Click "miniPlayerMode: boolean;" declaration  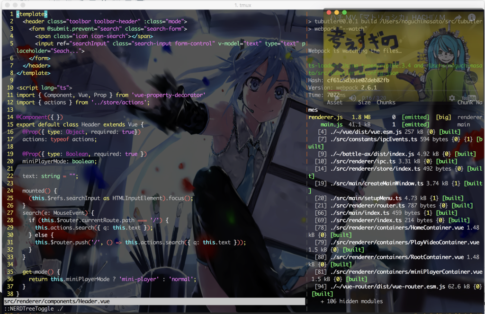pos(59,161)
